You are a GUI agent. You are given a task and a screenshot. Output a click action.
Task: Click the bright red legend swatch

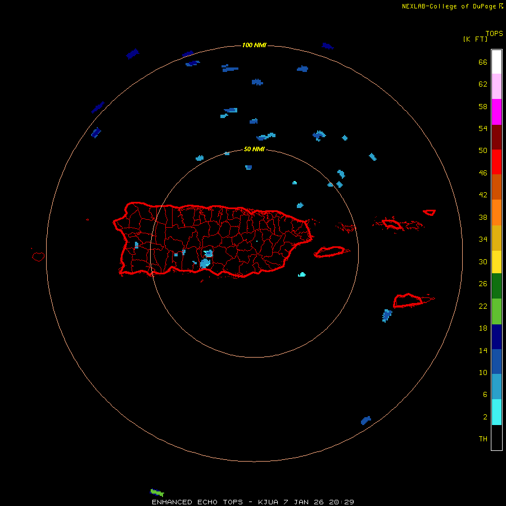tap(496, 162)
